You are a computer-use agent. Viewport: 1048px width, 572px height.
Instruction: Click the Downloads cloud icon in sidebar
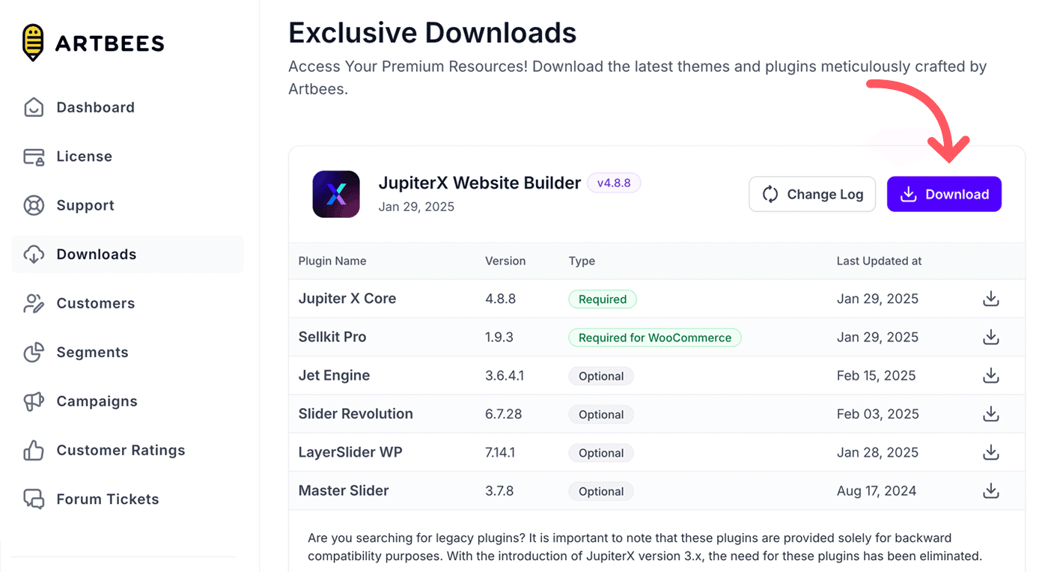click(x=34, y=255)
